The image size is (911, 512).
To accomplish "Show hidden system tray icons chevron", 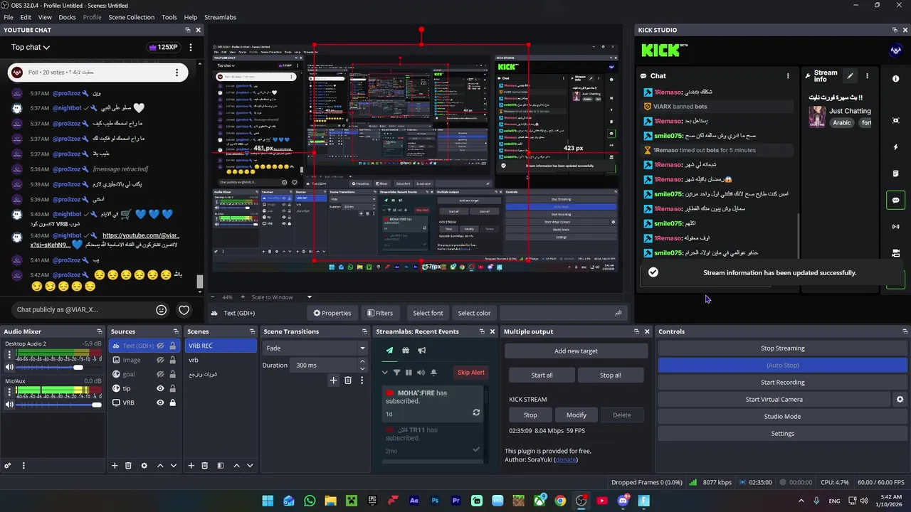I will [801, 501].
